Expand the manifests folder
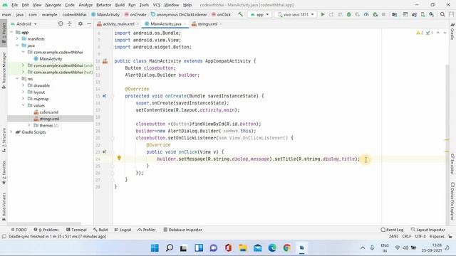The height and width of the screenshot is (256, 456). [17, 38]
